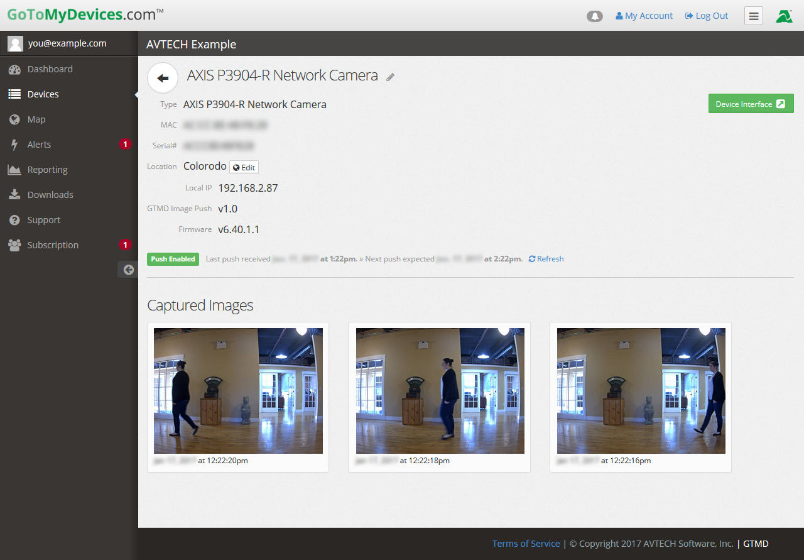Open the Support page

coord(44,220)
